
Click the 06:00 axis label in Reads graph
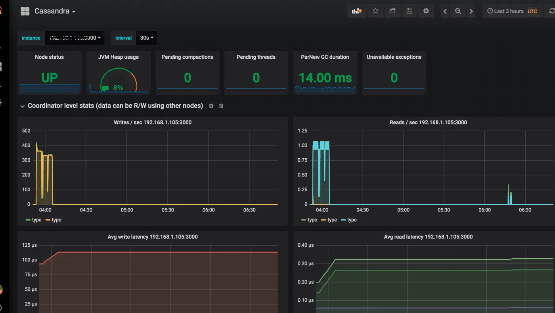(484, 210)
